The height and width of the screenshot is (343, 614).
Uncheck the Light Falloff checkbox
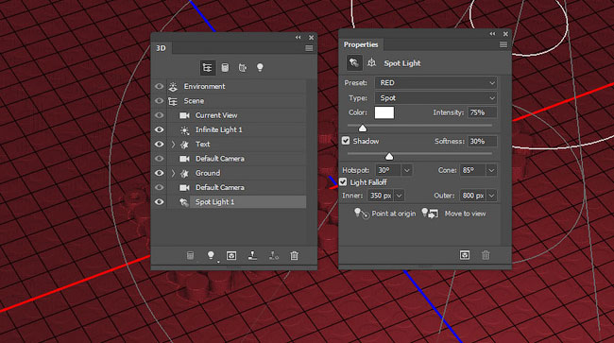coord(343,182)
